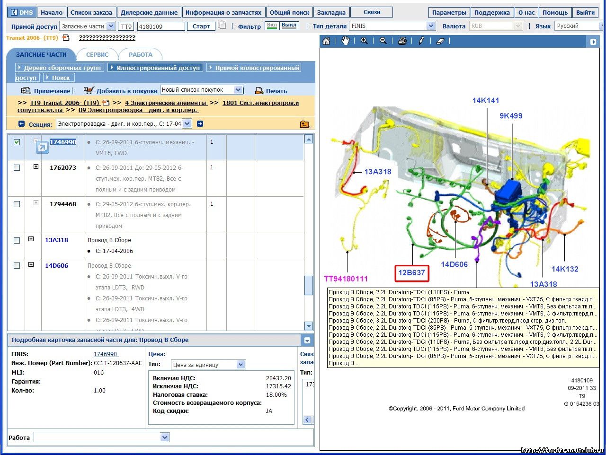The image size is (606, 455).
Task: Turn filter off with Выкл
Action: (289, 26)
